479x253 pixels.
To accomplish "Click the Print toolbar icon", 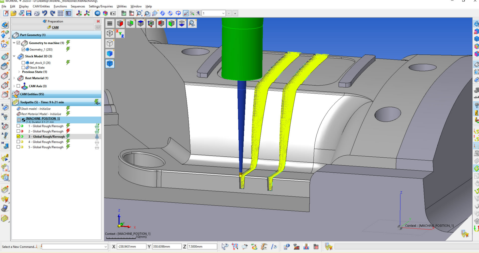I will click(37, 13).
